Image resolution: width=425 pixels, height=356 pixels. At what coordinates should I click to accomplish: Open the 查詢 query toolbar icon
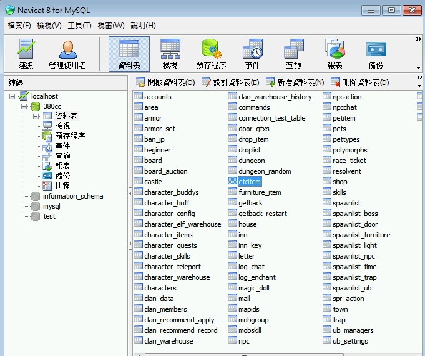click(x=293, y=54)
